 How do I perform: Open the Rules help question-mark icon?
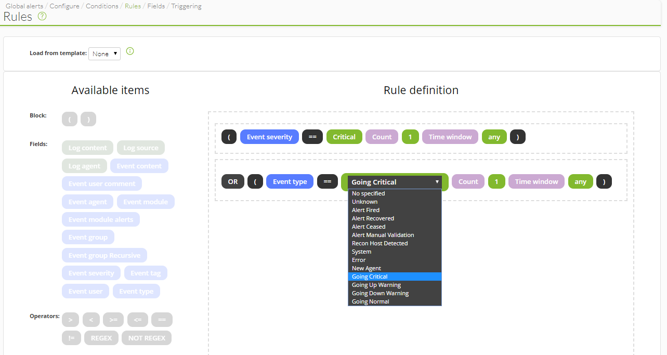click(42, 16)
